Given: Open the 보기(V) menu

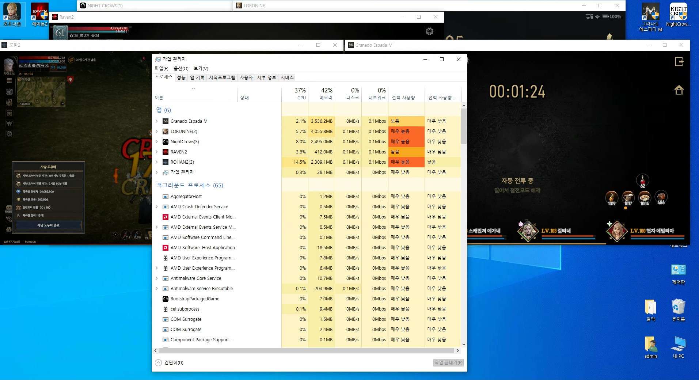Looking at the screenshot, I should (201, 68).
